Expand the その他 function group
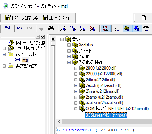The height and width of the screenshot is (134, 152). (x=69, y=56)
